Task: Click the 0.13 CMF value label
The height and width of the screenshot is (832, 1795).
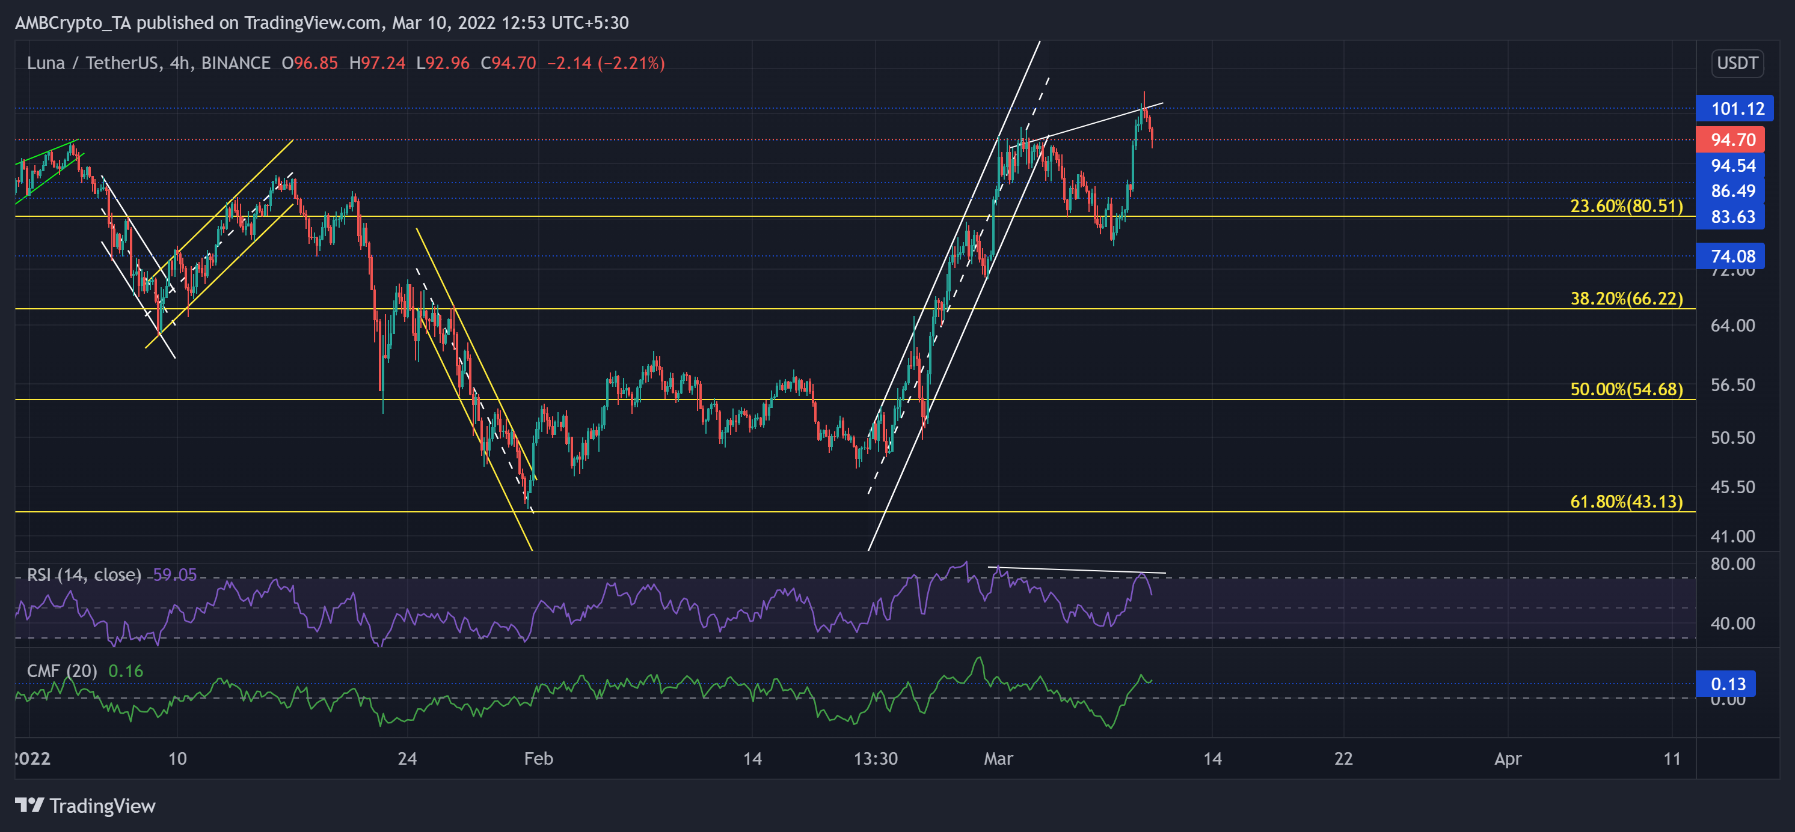Action: pos(1726,684)
